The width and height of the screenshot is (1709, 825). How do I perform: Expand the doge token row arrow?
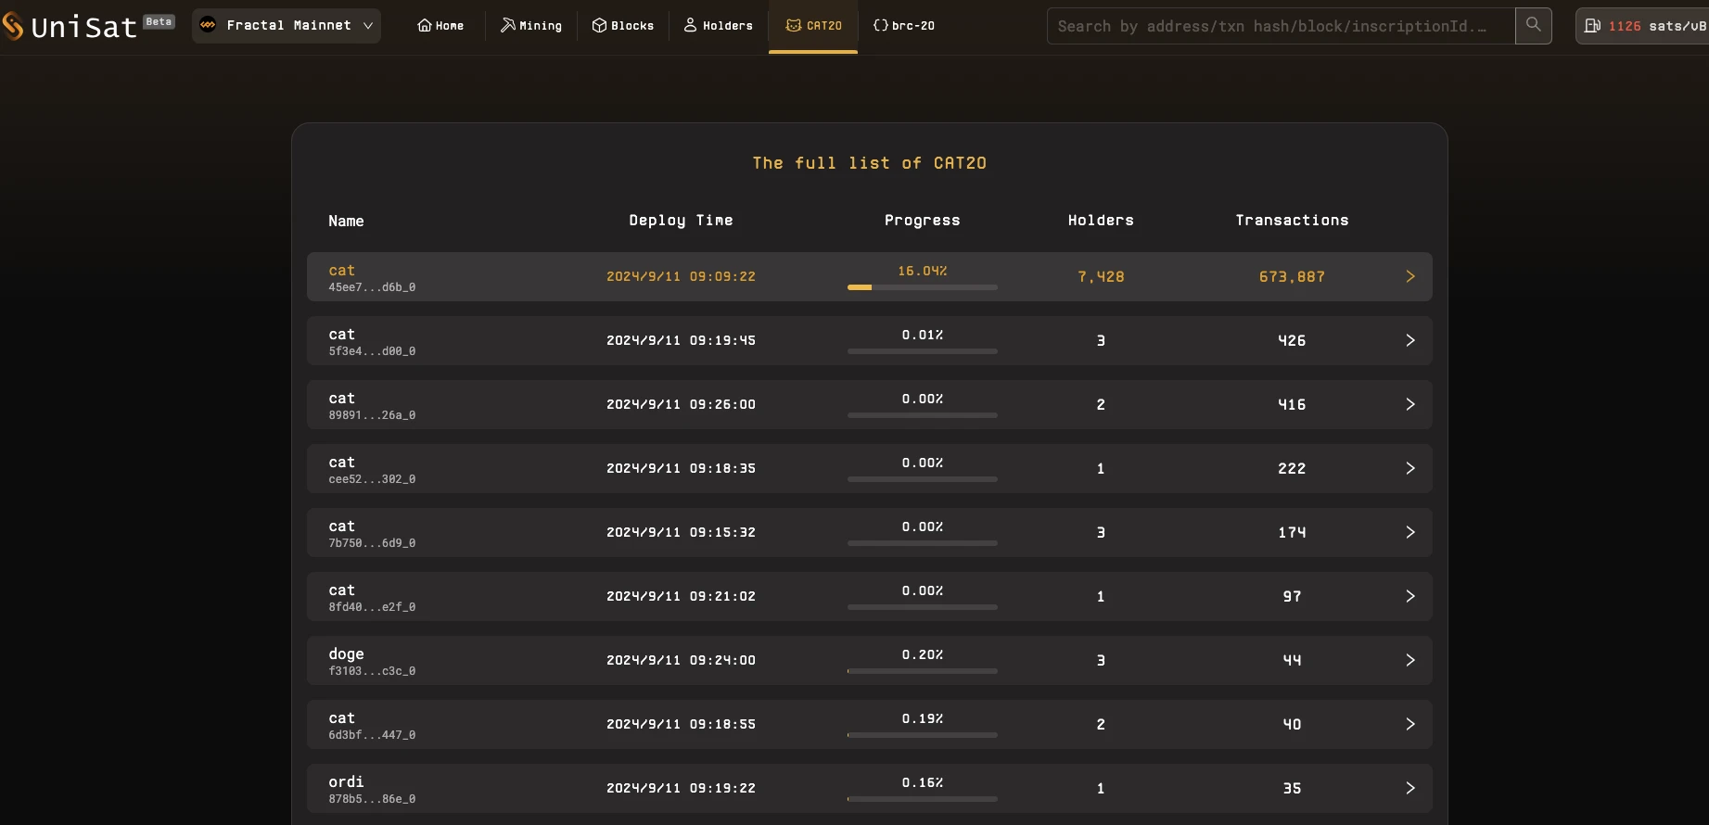(x=1409, y=660)
